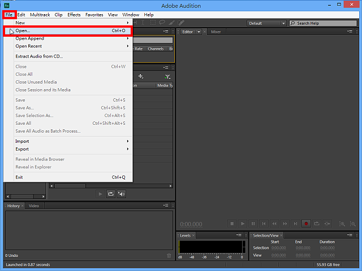Choose Open... from the File menu
The width and height of the screenshot is (362, 271).
tap(68, 30)
